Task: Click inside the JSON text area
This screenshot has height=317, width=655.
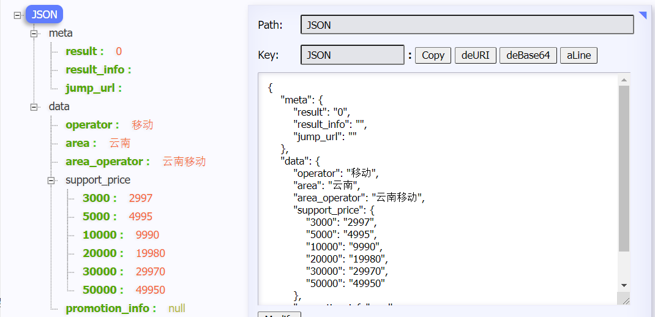Action: point(438,188)
